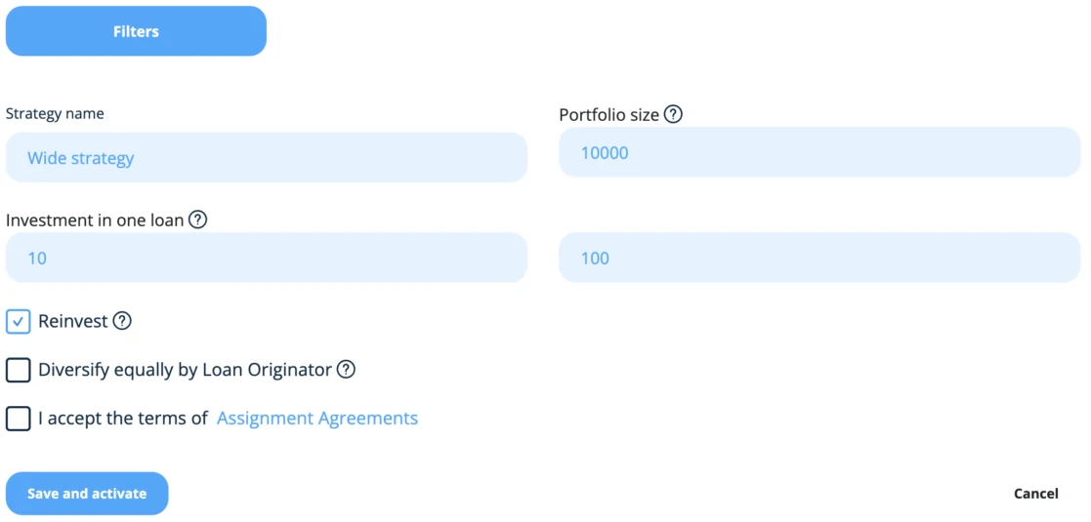The height and width of the screenshot is (522, 1091).
Task: Enable Diversify equally by Loan Originator checkbox
Action: (x=19, y=370)
